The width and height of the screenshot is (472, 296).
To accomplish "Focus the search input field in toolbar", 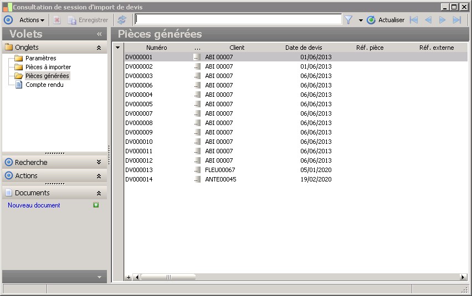I will pyautogui.click(x=238, y=19).
